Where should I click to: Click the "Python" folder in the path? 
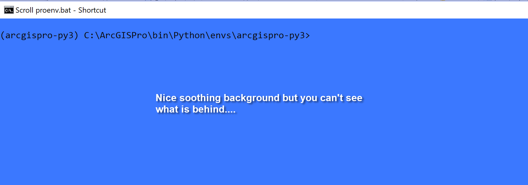point(189,36)
